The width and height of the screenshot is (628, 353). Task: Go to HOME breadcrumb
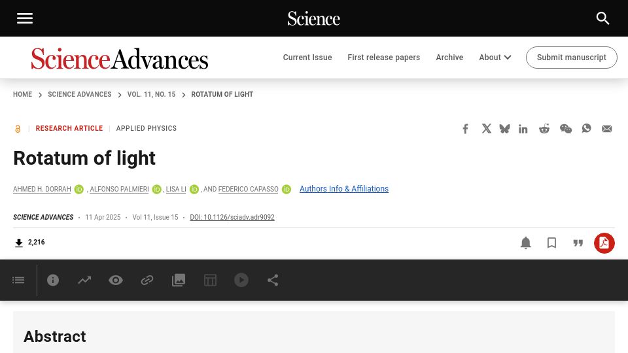click(22, 94)
